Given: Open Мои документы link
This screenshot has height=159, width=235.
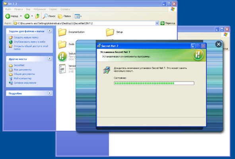Looking at the screenshot, I should pos(23,70).
